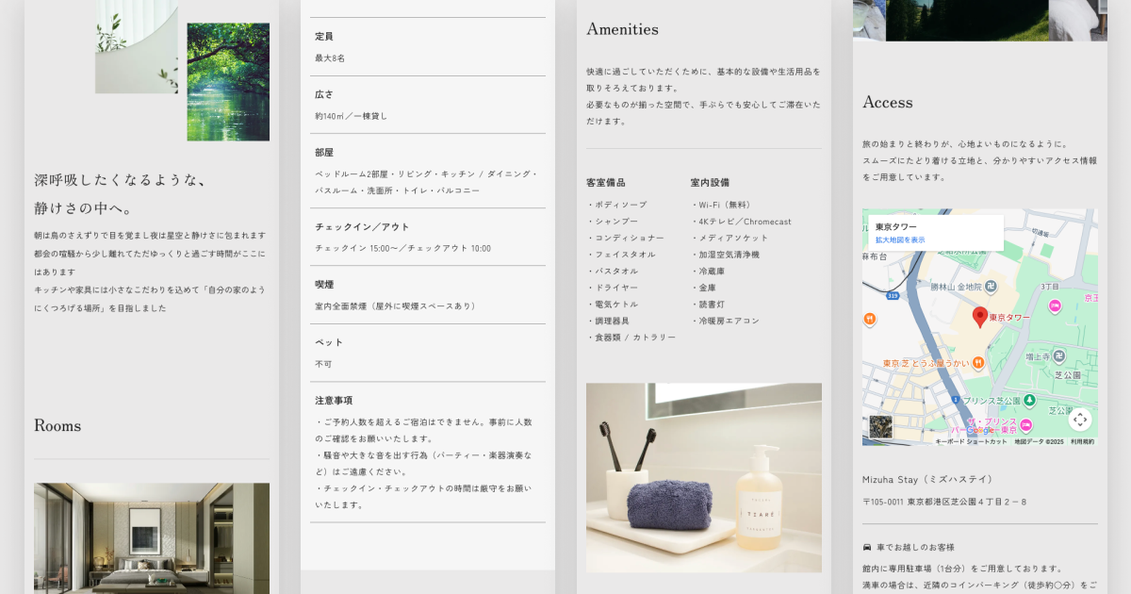Click the pink hotel marker near ザ・プリンス
Screen dimensions: 1131x594
[x=1025, y=424]
